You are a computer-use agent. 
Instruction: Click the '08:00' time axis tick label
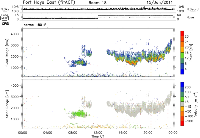(73, 133)
